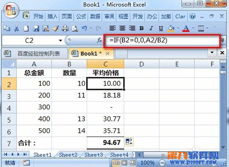Click the 100% zoom level
The width and height of the screenshot is (229, 167).
click(x=147, y=163)
